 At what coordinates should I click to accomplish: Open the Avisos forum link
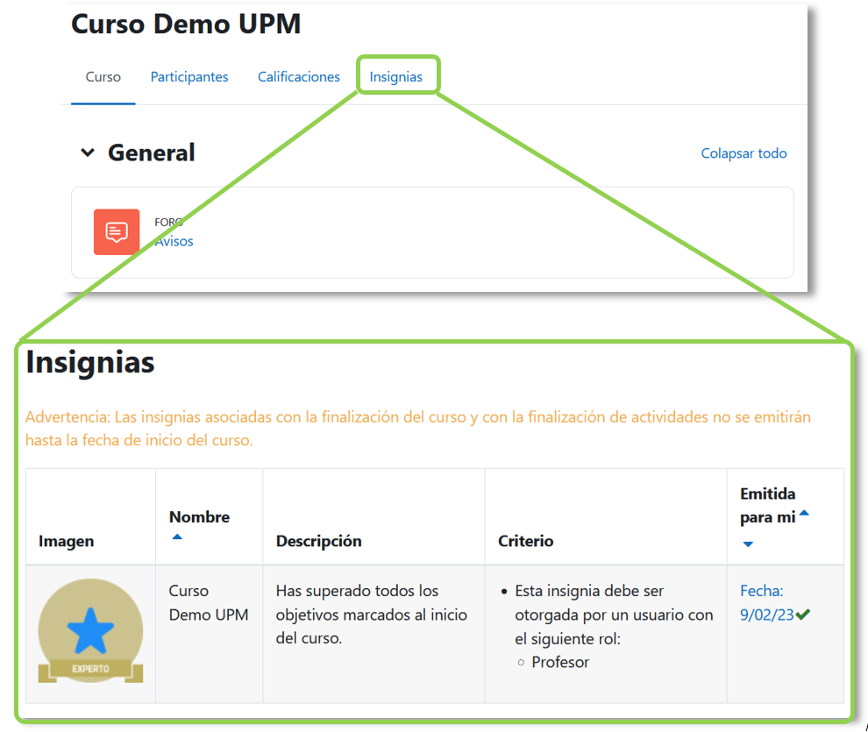[x=174, y=241]
